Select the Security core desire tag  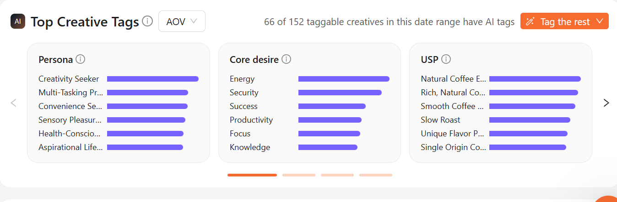coord(244,93)
